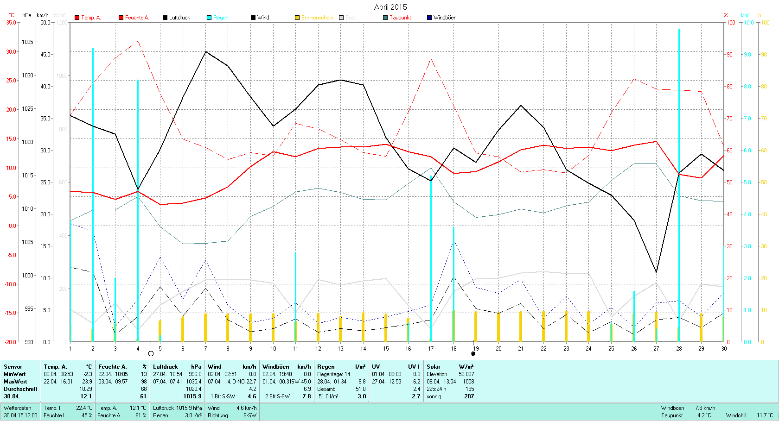Select the Solar legend label

click(x=351, y=18)
